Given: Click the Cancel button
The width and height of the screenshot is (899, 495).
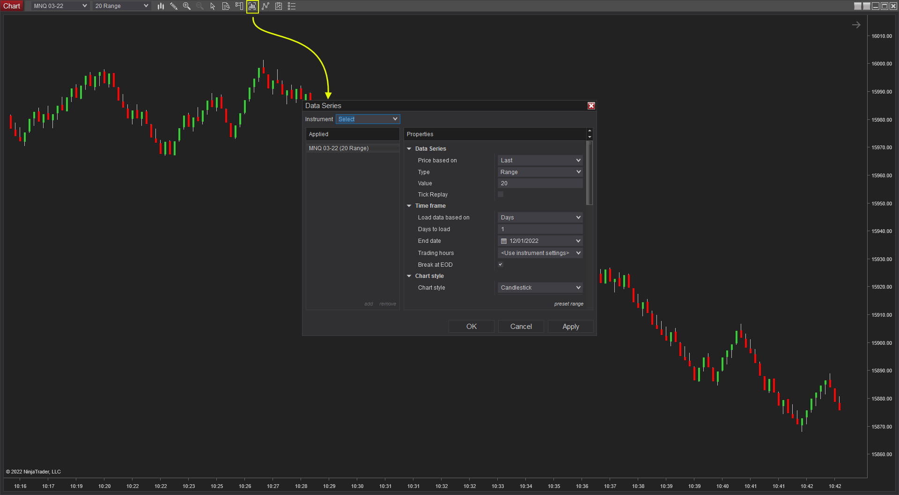Looking at the screenshot, I should (521, 327).
